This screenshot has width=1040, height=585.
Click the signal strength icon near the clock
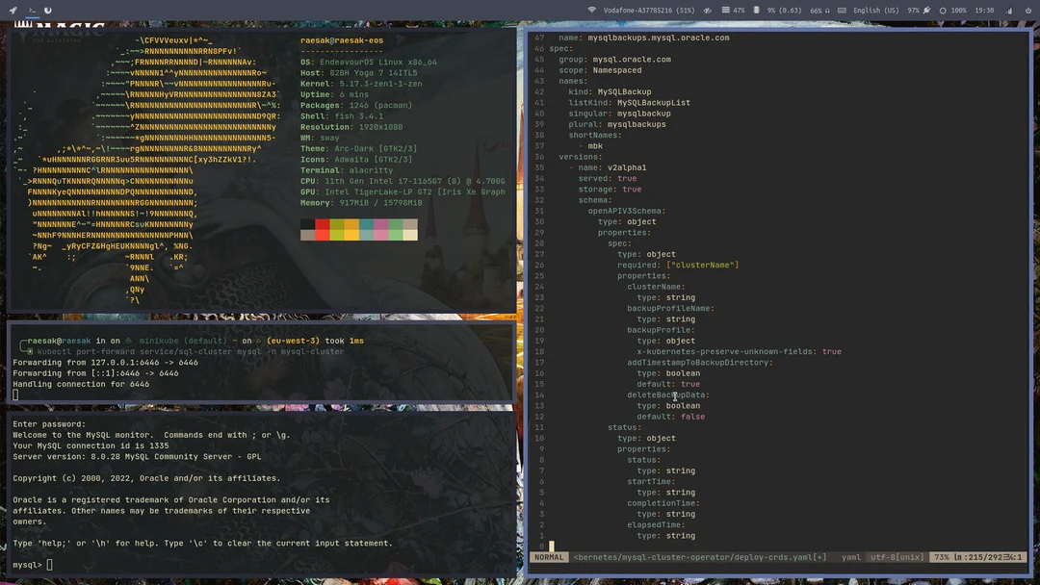(x=1009, y=10)
